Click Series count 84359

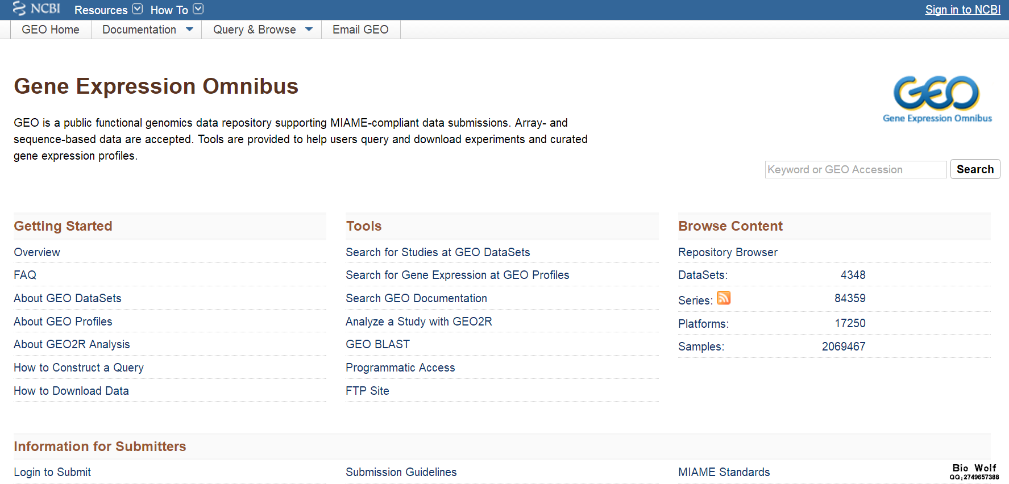point(850,298)
